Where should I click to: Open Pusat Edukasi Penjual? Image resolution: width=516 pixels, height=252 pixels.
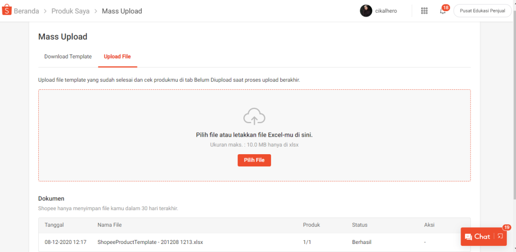(x=482, y=11)
